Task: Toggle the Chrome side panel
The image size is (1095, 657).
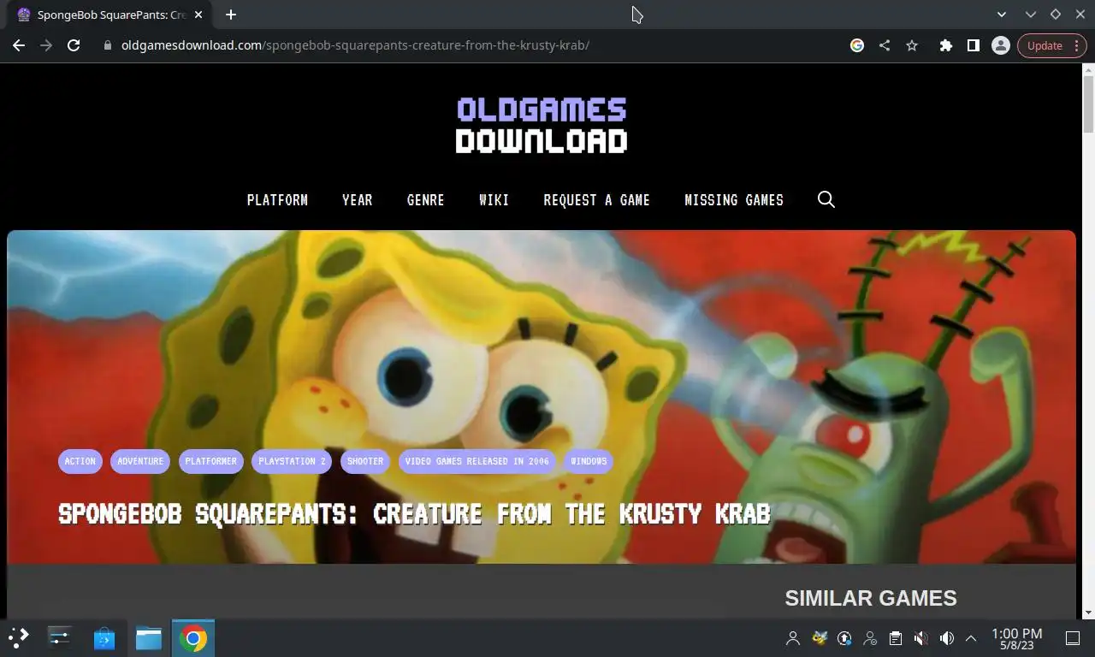Action: pos(973,45)
